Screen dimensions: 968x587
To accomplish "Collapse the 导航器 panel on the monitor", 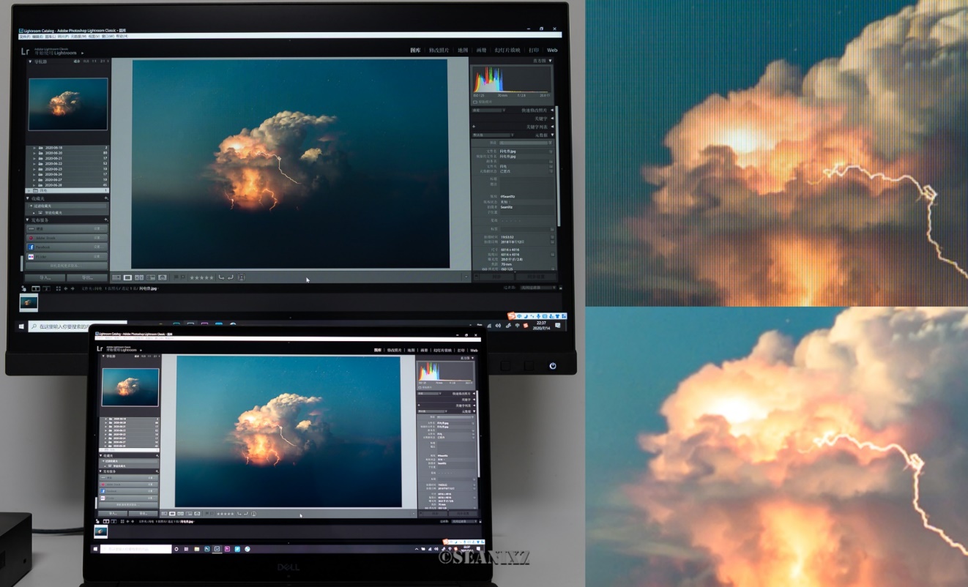I will [x=31, y=62].
